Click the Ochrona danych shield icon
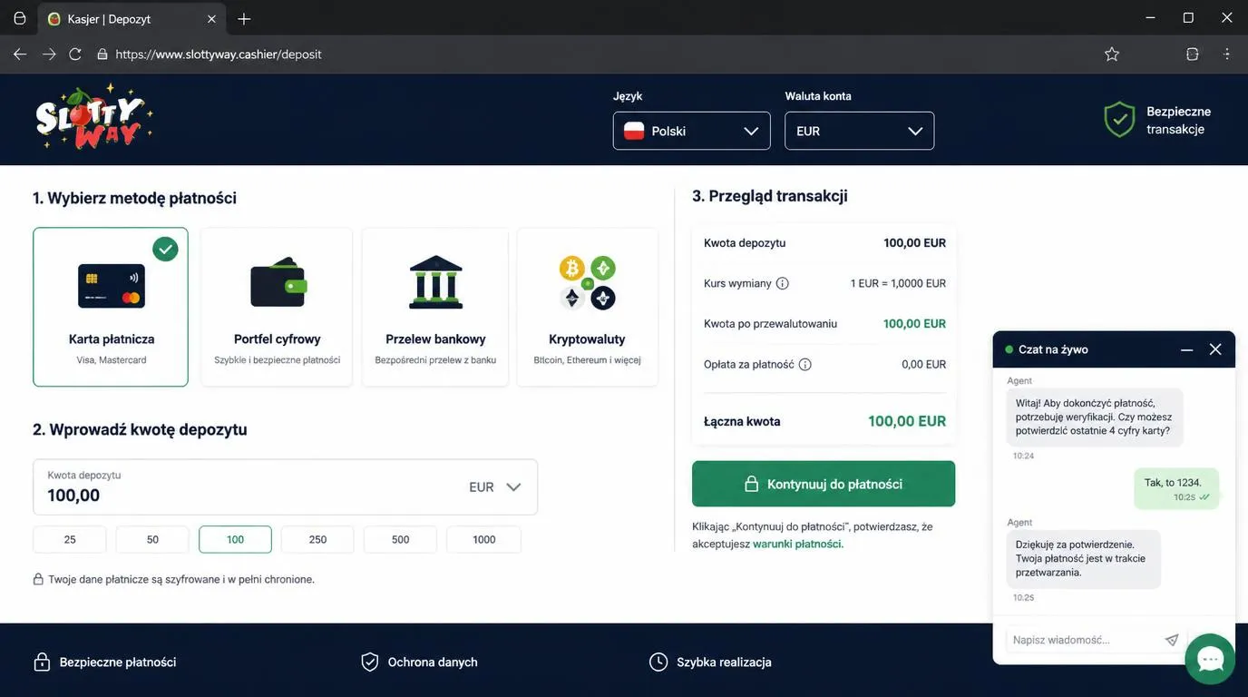This screenshot has height=697, width=1248. pyautogui.click(x=370, y=663)
